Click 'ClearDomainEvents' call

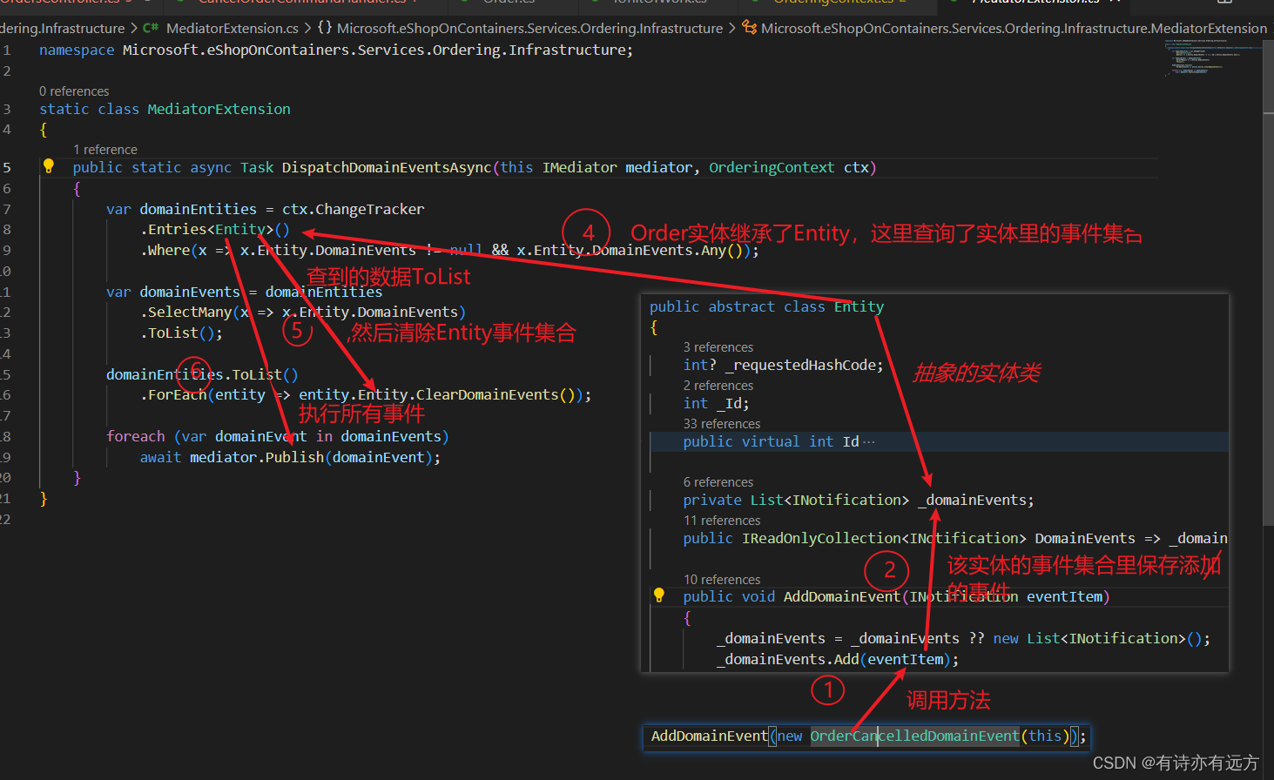(x=487, y=394)
